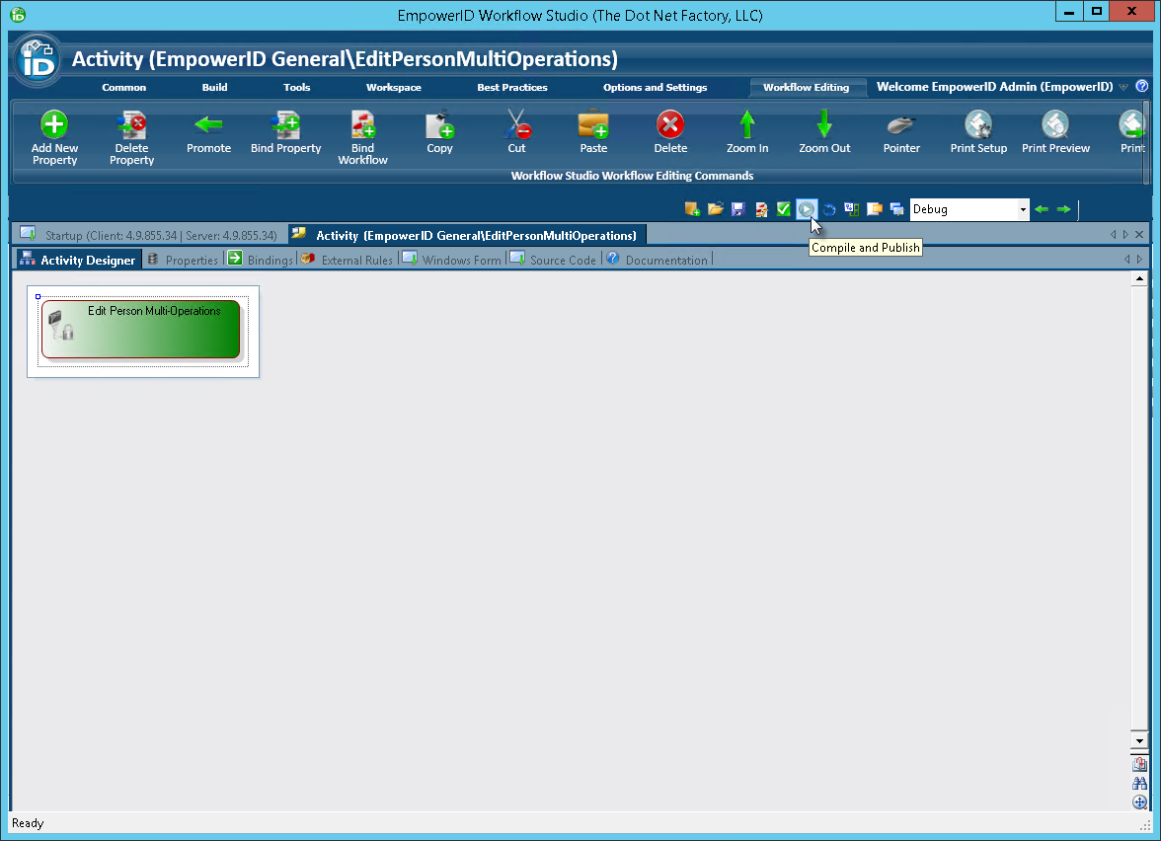
Task: Select the Pointer tool
Action: [x=900, y=133]
